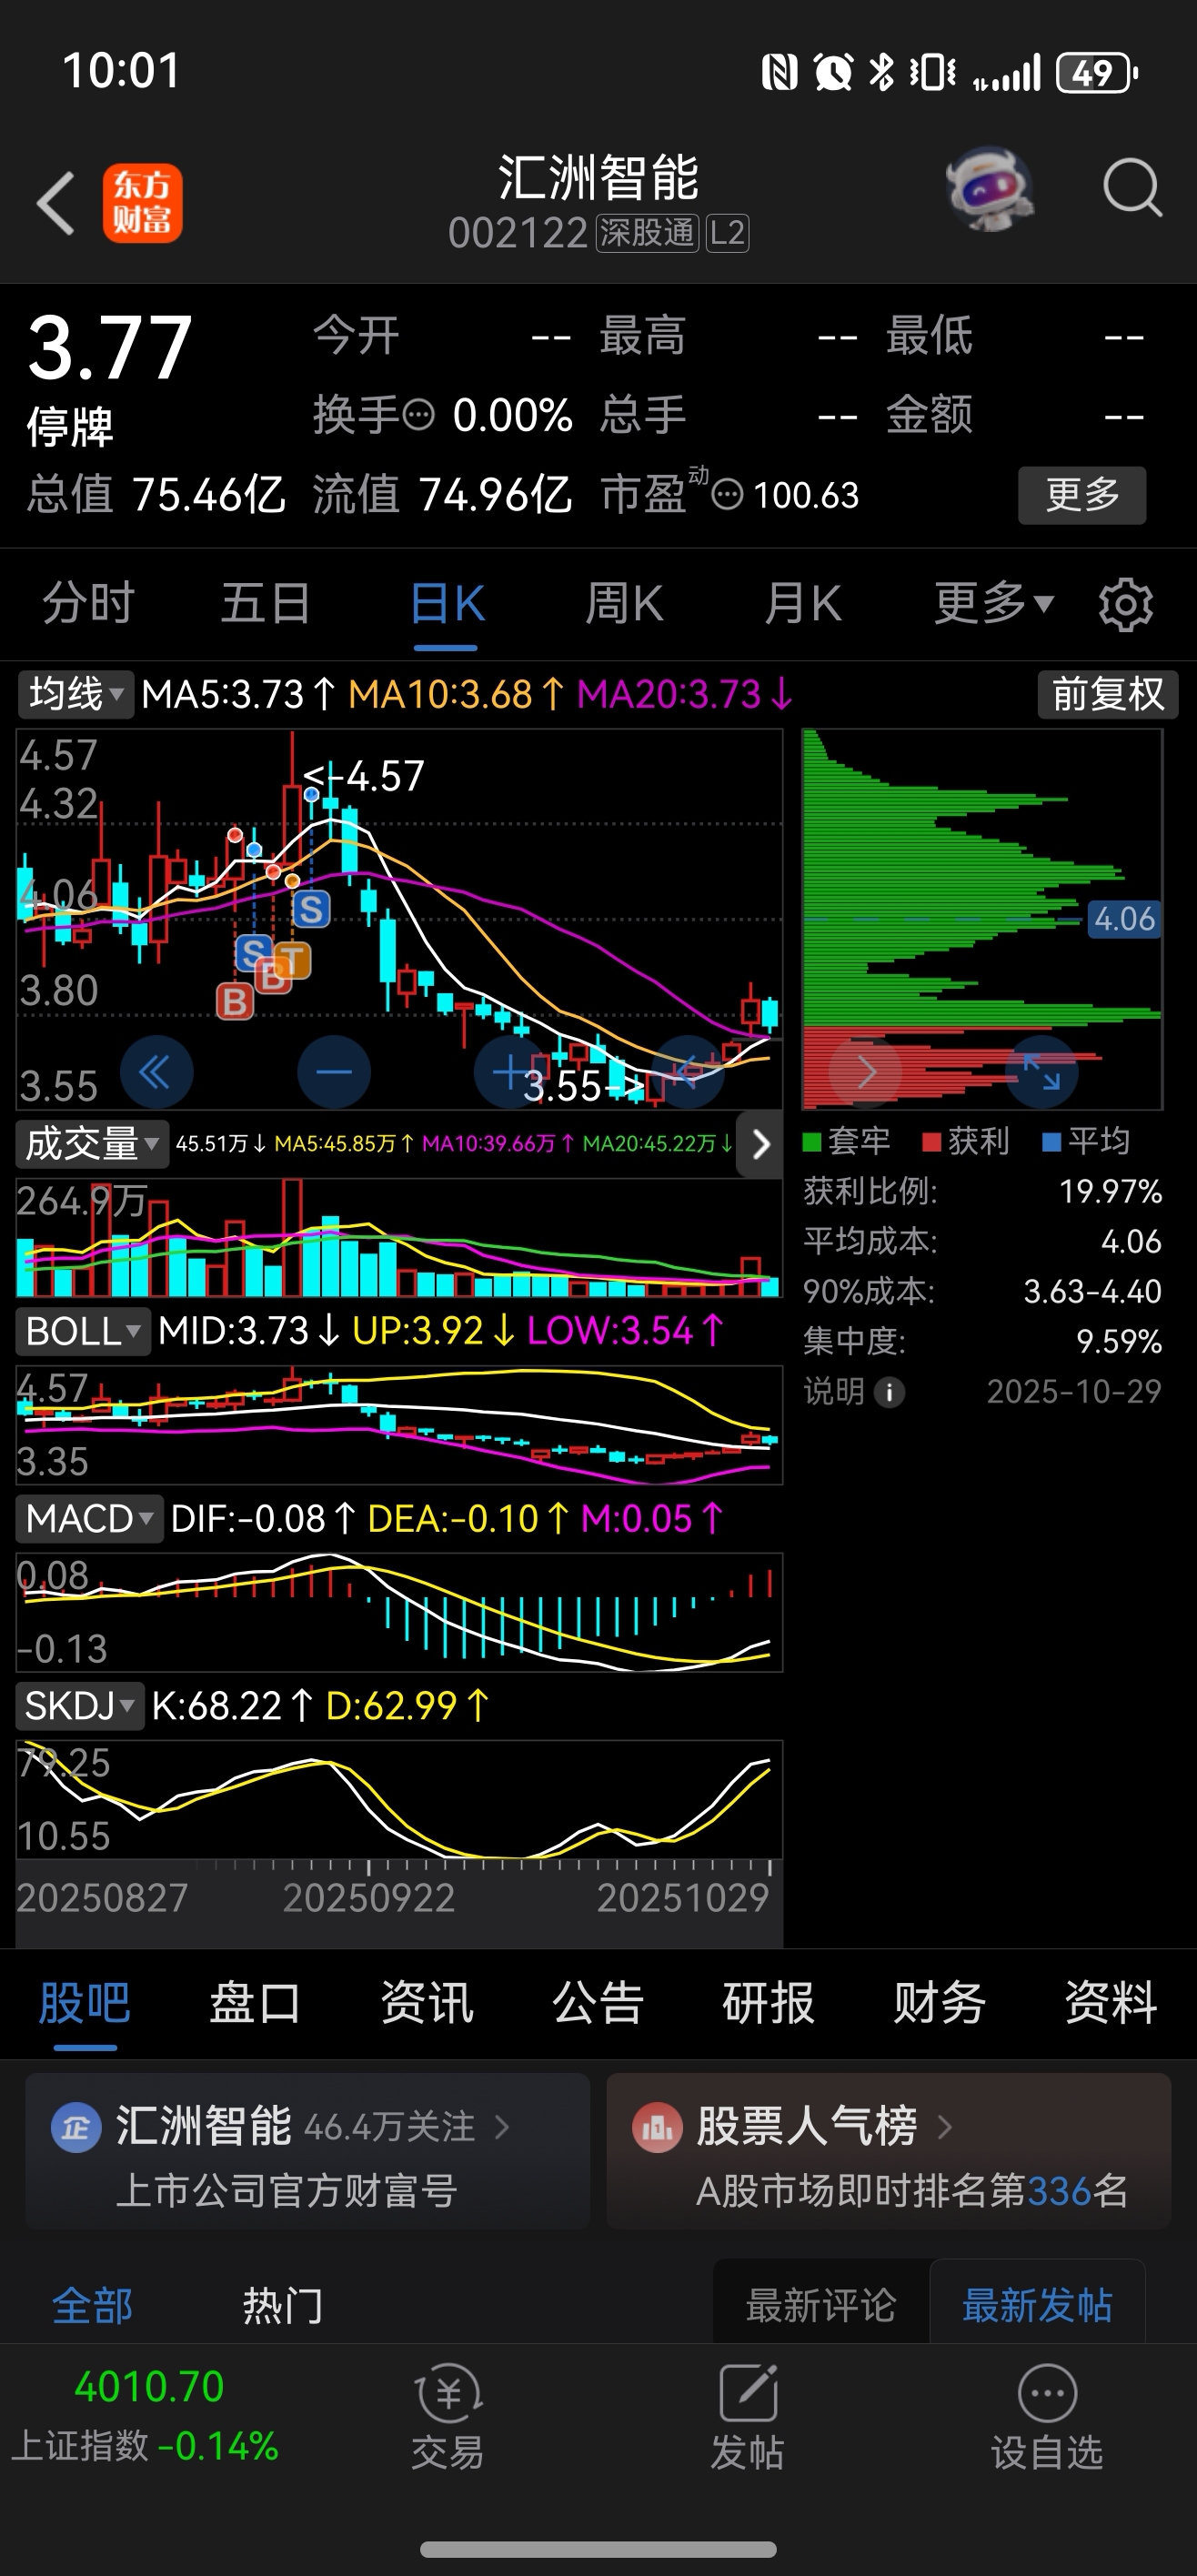Screen dimensions: 1197x2576
Task: Tap the 设自选 watchlist icon
Action: coord(1047,2393)
